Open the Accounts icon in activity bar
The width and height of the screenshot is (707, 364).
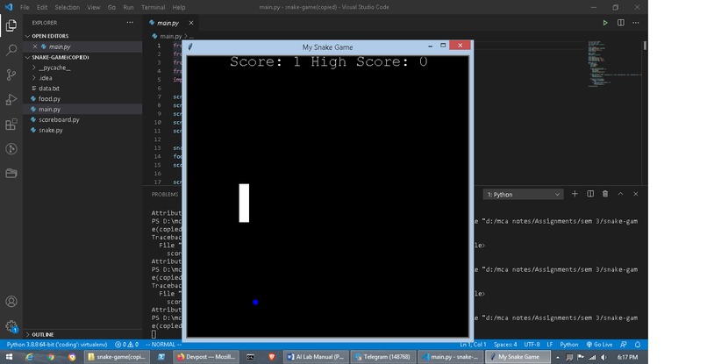pyautogui.click(x=11, y=302)
